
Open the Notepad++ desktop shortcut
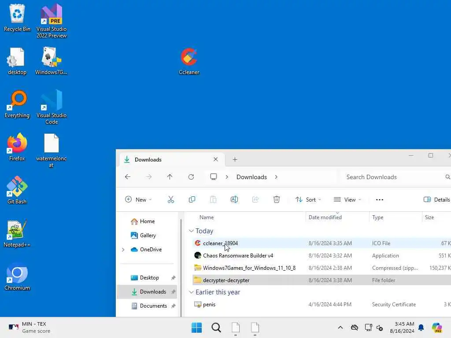pyautogui.click(x=17, y=233)
